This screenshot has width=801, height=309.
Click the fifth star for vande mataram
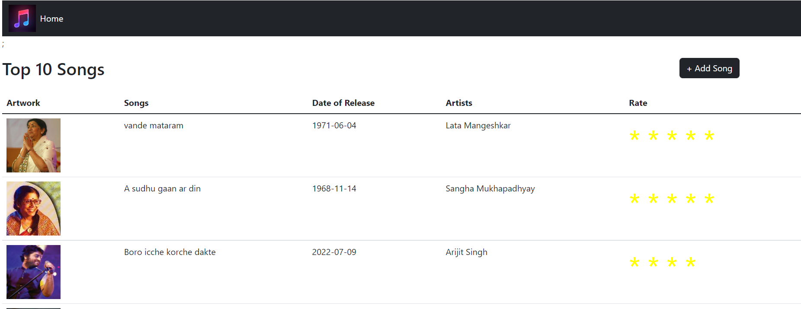pyautogui.click(x=710, y=135)
